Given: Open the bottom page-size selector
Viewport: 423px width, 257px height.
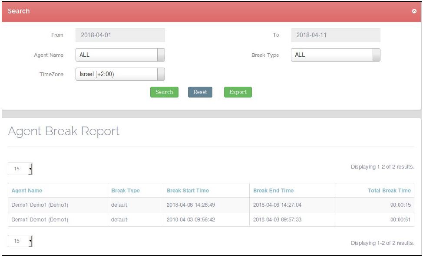Looking at the screenshot, I should pyautogui.click(x=20, y=241).
